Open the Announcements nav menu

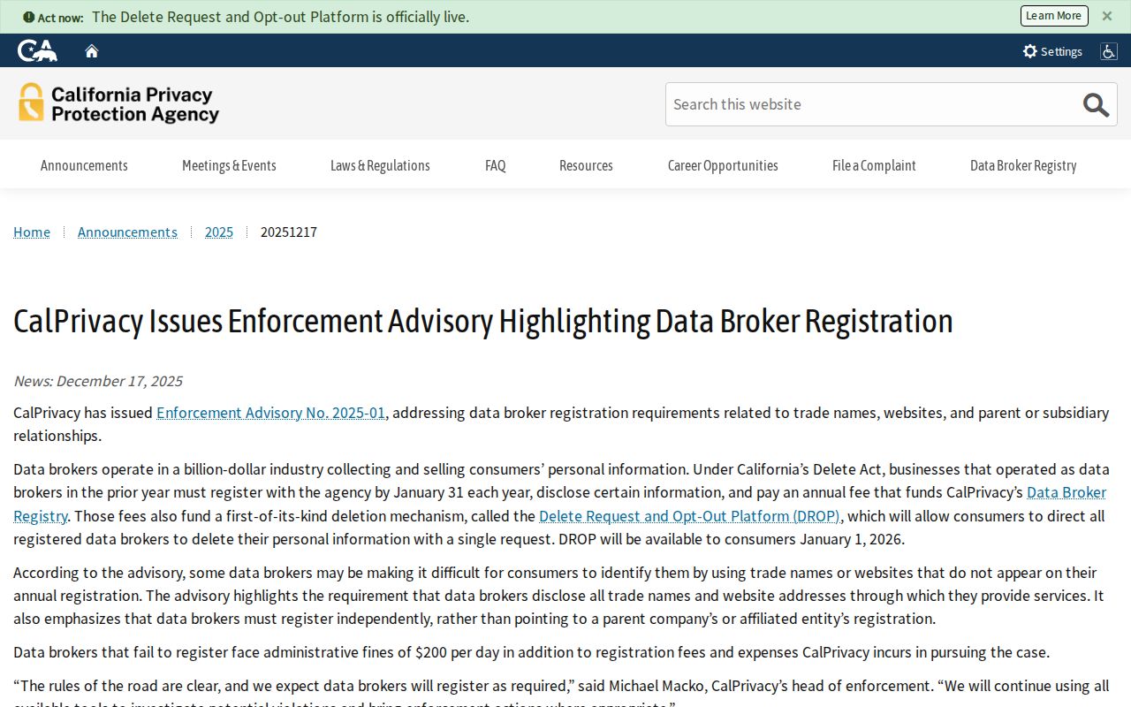[x=84, y=165]
